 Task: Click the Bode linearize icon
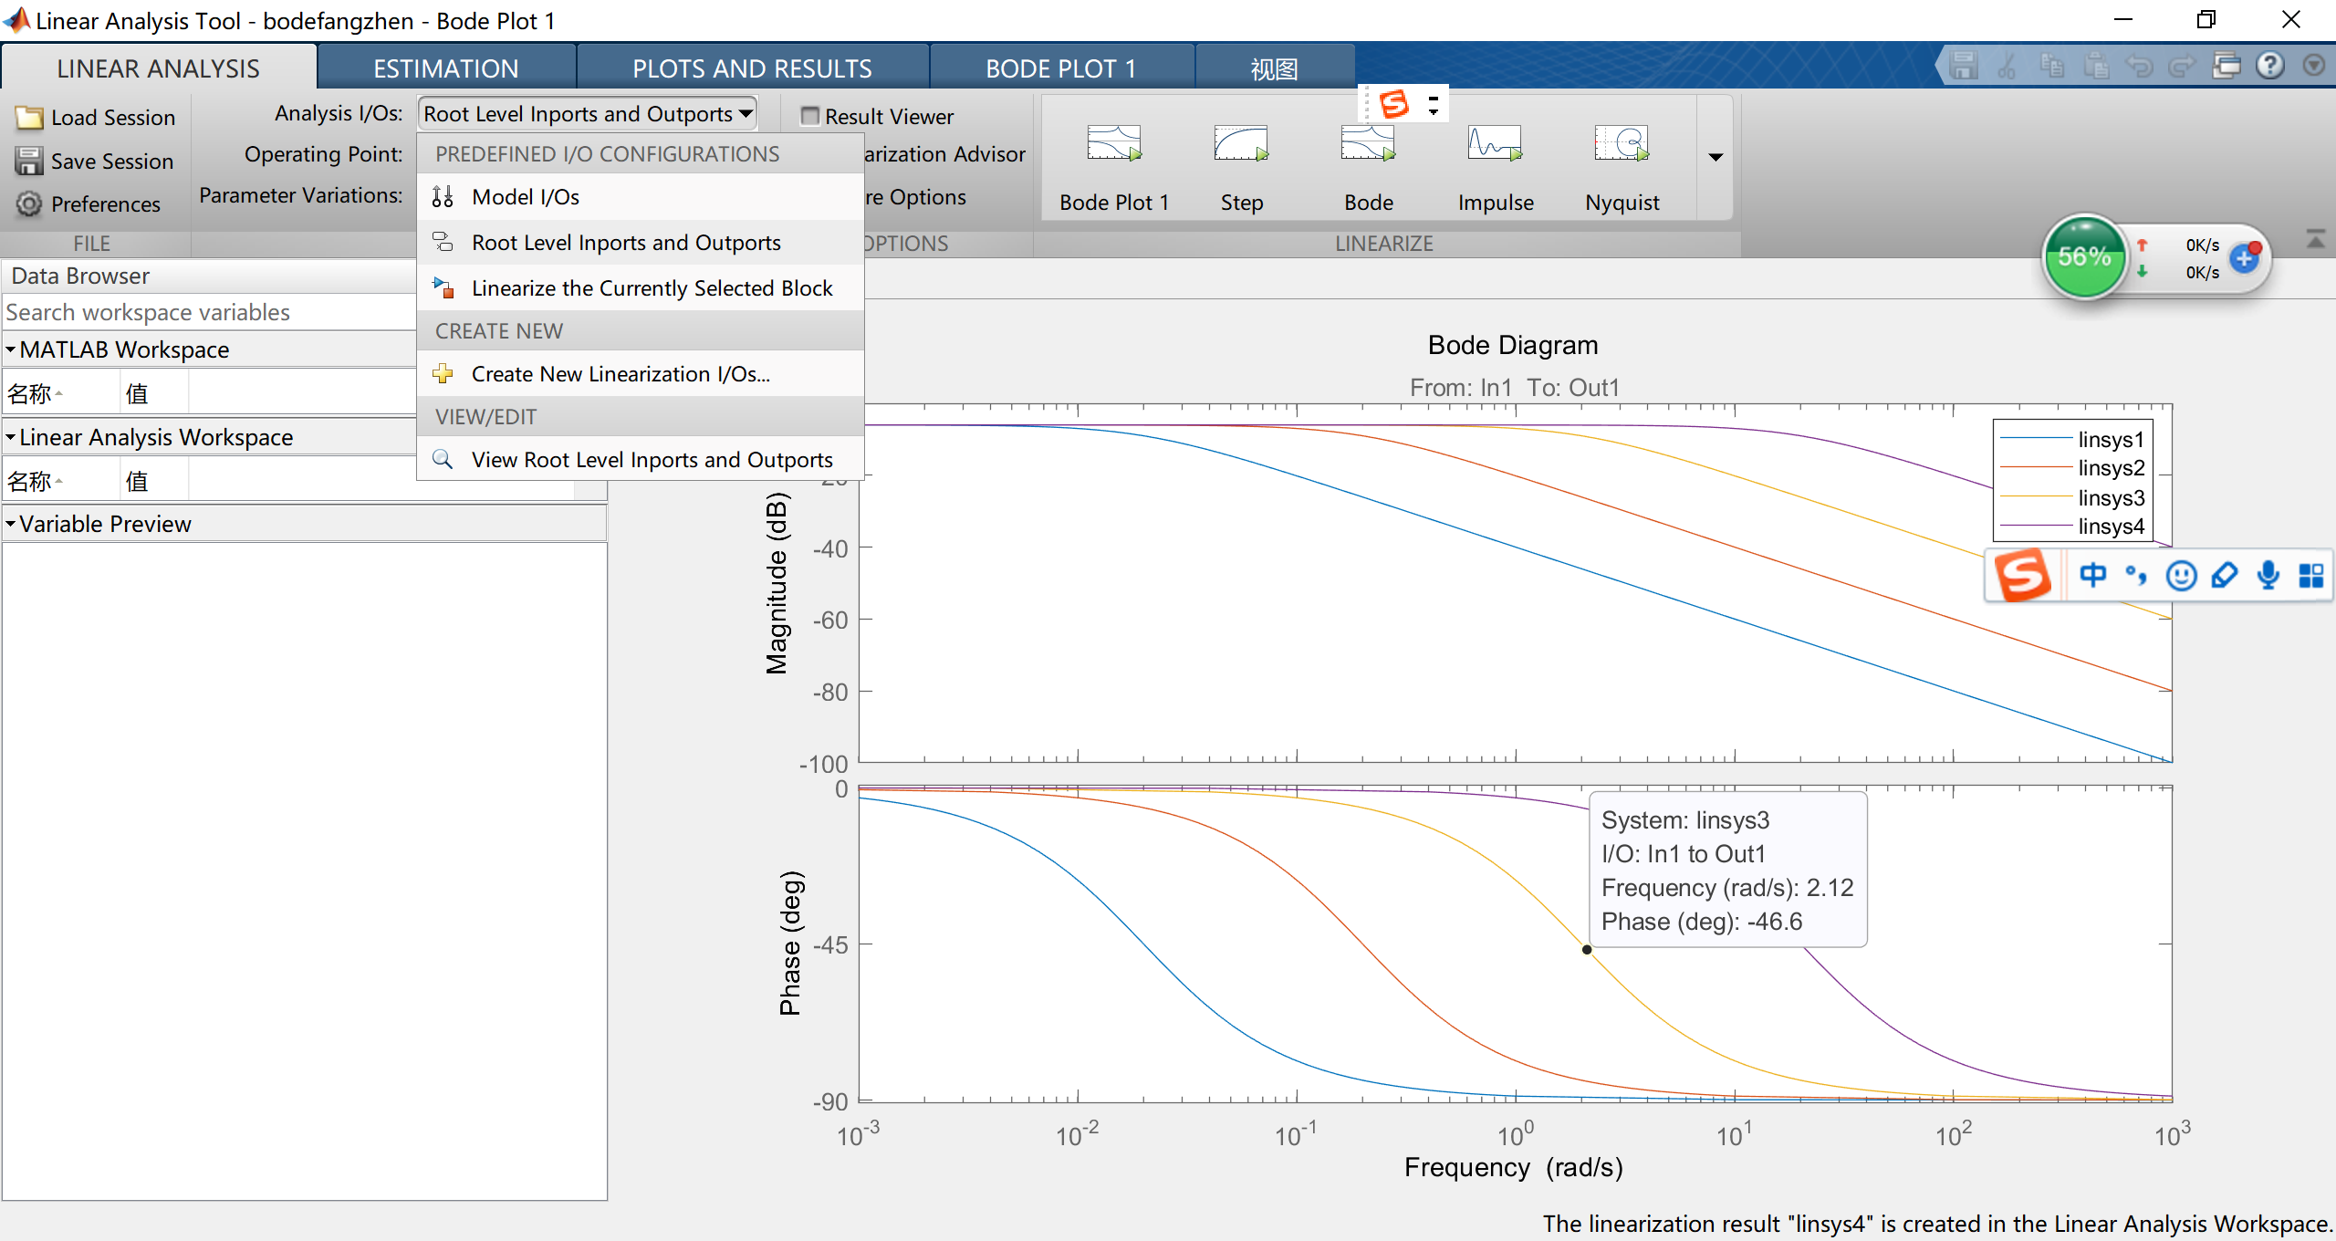click(1368, 144)
